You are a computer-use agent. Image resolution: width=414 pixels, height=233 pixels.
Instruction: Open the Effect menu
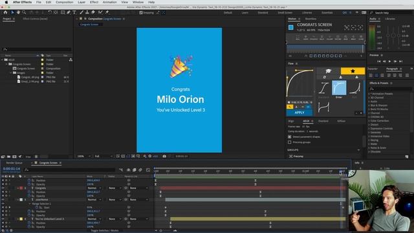[94, 2]
